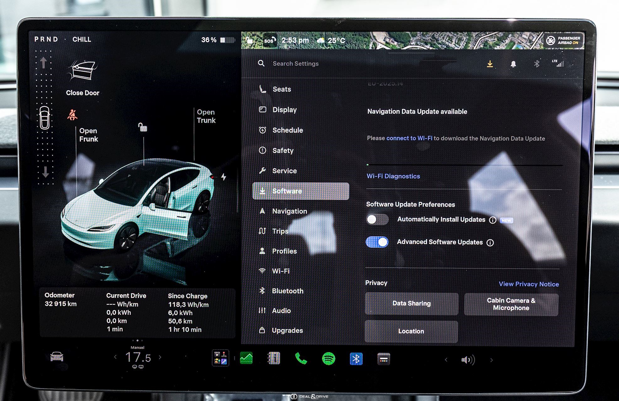Open the weather icon showing 25°C
This screenshot has height=401, width=619.
(321, 40)
